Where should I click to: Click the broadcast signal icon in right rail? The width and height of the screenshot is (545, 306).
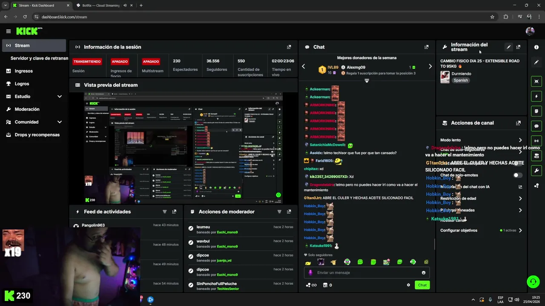click(536, 141)
